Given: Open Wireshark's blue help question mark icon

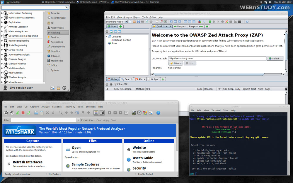Looking at the screenshot, I should click(x=158, y=113).
